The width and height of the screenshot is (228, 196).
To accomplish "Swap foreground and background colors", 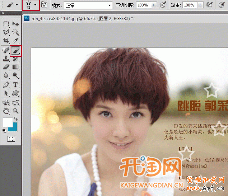I will point(16,119).
